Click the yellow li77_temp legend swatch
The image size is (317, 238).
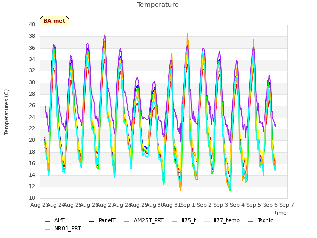coord(207,221)
